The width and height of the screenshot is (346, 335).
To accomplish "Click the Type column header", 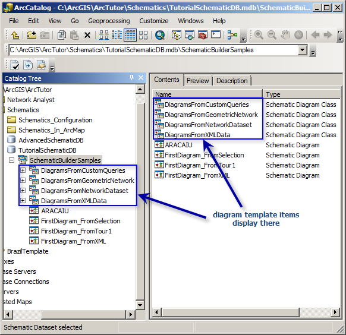I will (x=301, y=94).
